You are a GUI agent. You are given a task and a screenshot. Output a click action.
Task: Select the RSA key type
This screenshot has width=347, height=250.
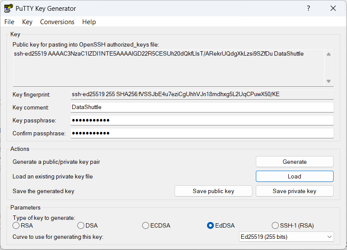(16, 225)
